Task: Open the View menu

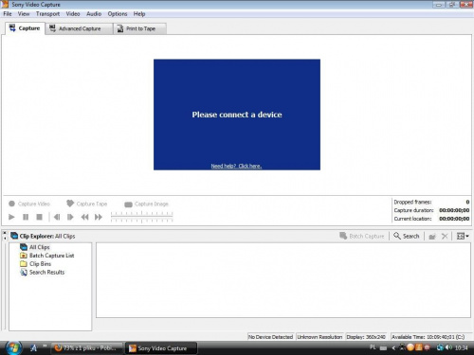Action: (24, 14)
